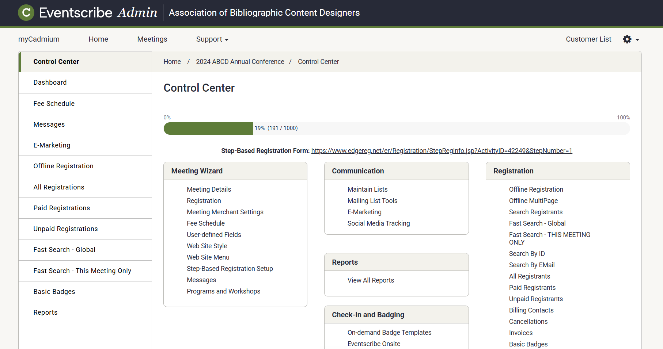Open Dashboard in the sidebar
This screenshot has height=349, width=663.
tap(85, 83)
